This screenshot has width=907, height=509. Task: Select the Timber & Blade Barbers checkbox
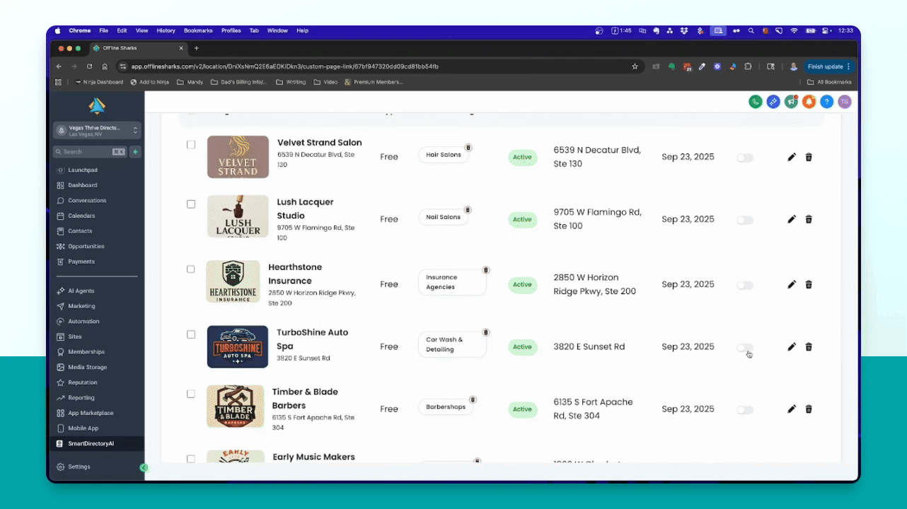191,394
